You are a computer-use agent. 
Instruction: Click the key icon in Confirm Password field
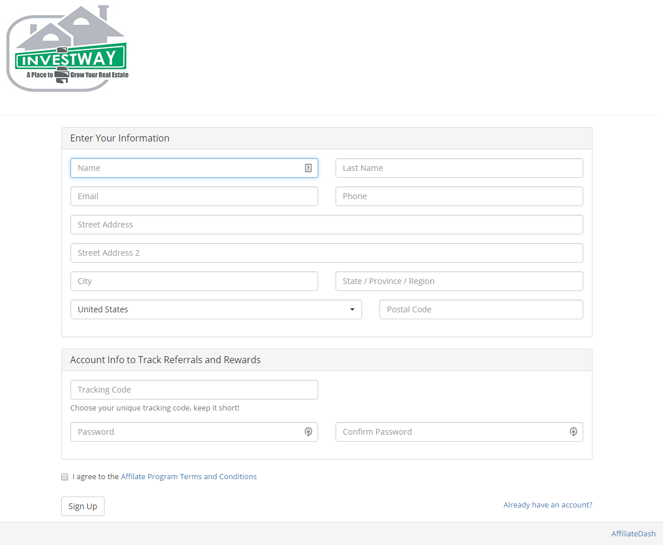[x=573, y=432]
